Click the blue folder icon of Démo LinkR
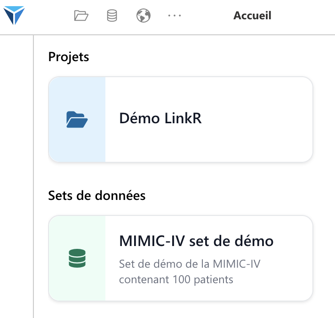This screenshot has height=318, width=335. [77, 119]
